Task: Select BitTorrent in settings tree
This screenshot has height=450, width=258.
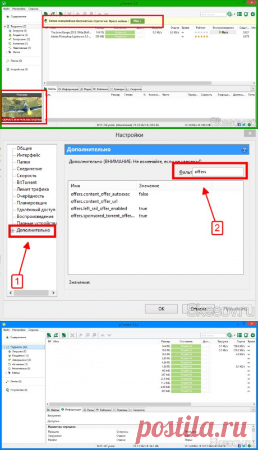Action: point(26,182)
